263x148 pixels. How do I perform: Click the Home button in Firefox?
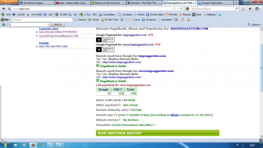coord(250,9)
